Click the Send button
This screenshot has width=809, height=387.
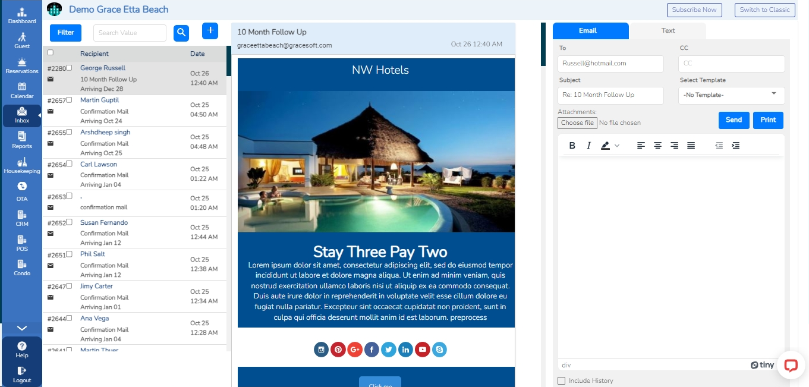pos(734,120)
